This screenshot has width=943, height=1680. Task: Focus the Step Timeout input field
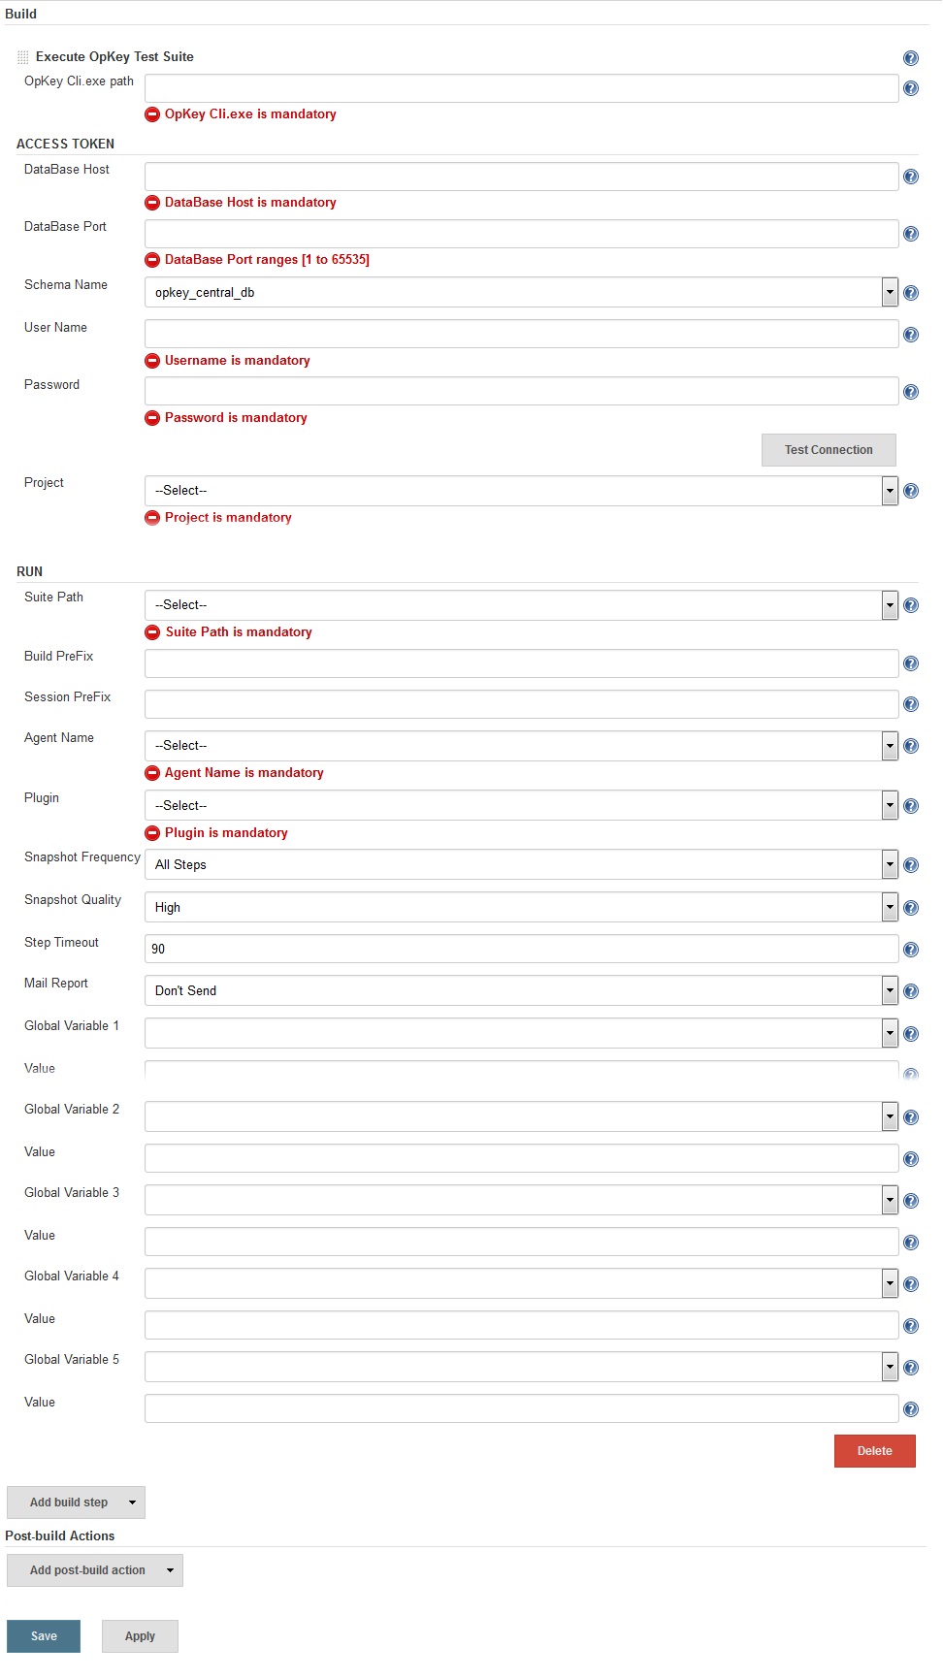(521, 949)
